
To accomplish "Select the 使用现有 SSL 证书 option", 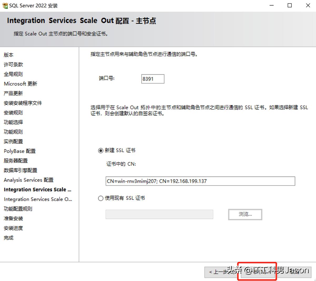I will coord(100,198).
